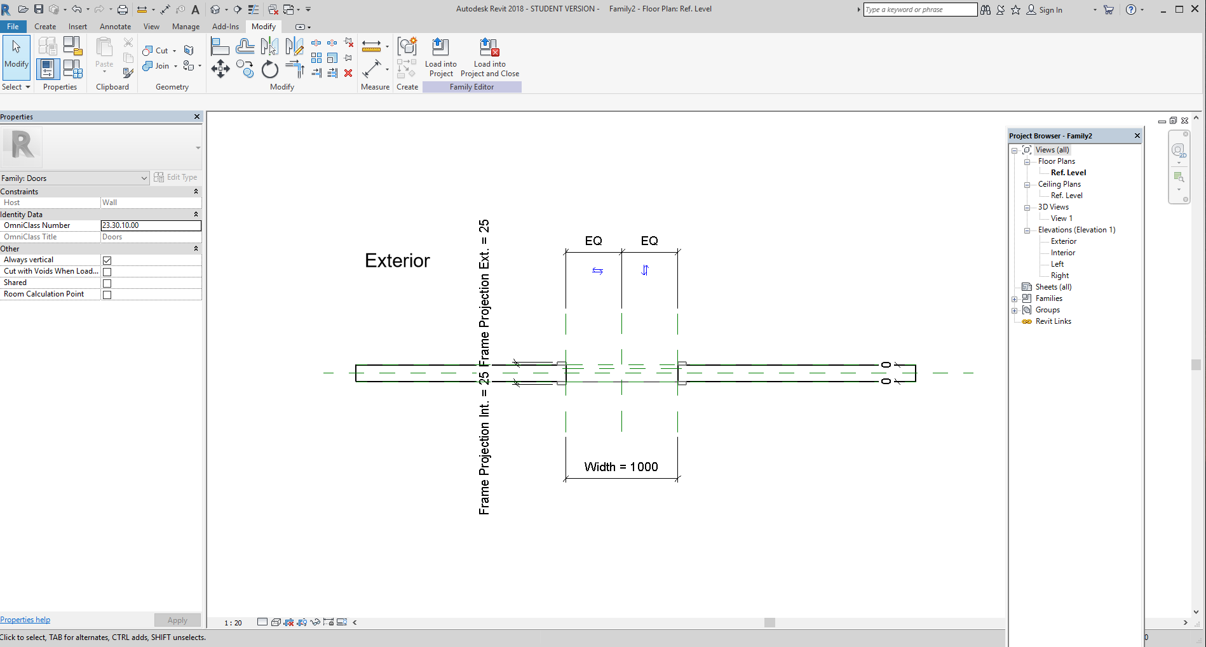Open the Add-Ins ribbon tab
1206x647 pixels.
226,27
